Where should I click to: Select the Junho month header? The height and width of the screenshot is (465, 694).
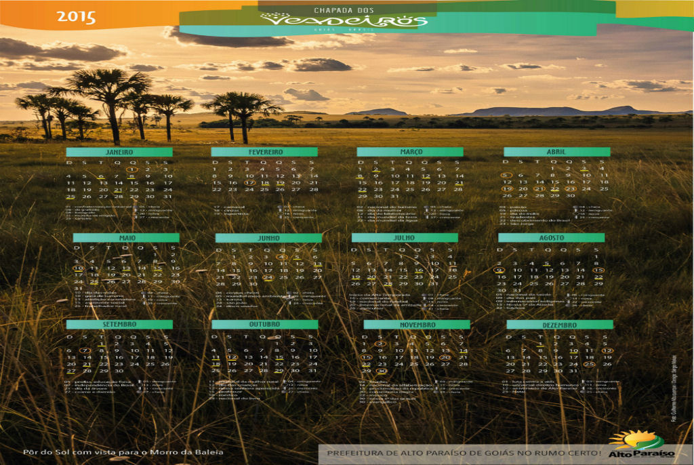[268, 238]
